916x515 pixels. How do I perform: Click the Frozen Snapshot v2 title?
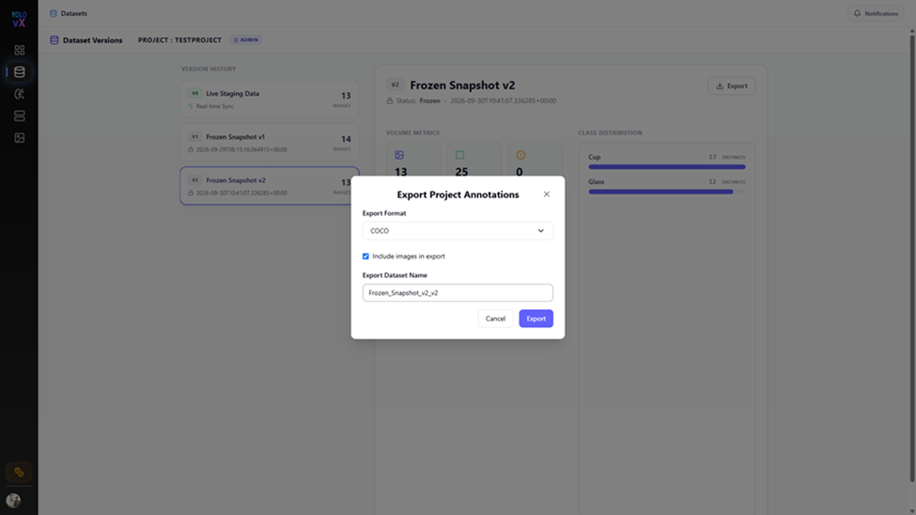point(462,86)
